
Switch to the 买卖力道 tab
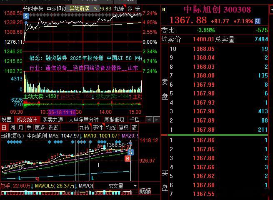(x=53, y=120)
